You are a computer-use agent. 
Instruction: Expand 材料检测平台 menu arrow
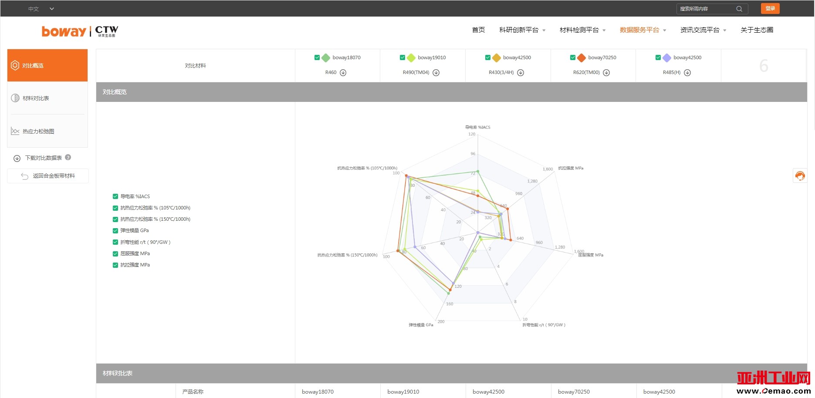[604, 30]
